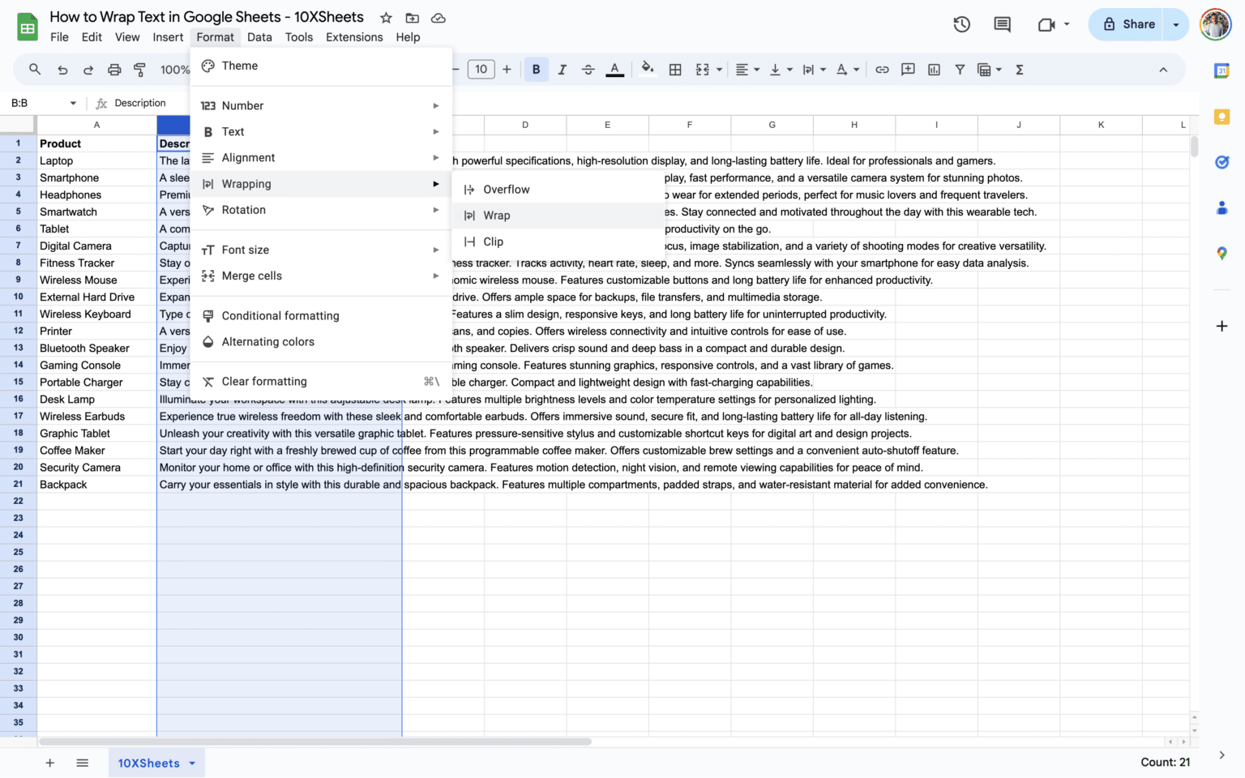1245x778 pixels.
Task: Select the Wrap text wrapping option
Action: (497, 215)
